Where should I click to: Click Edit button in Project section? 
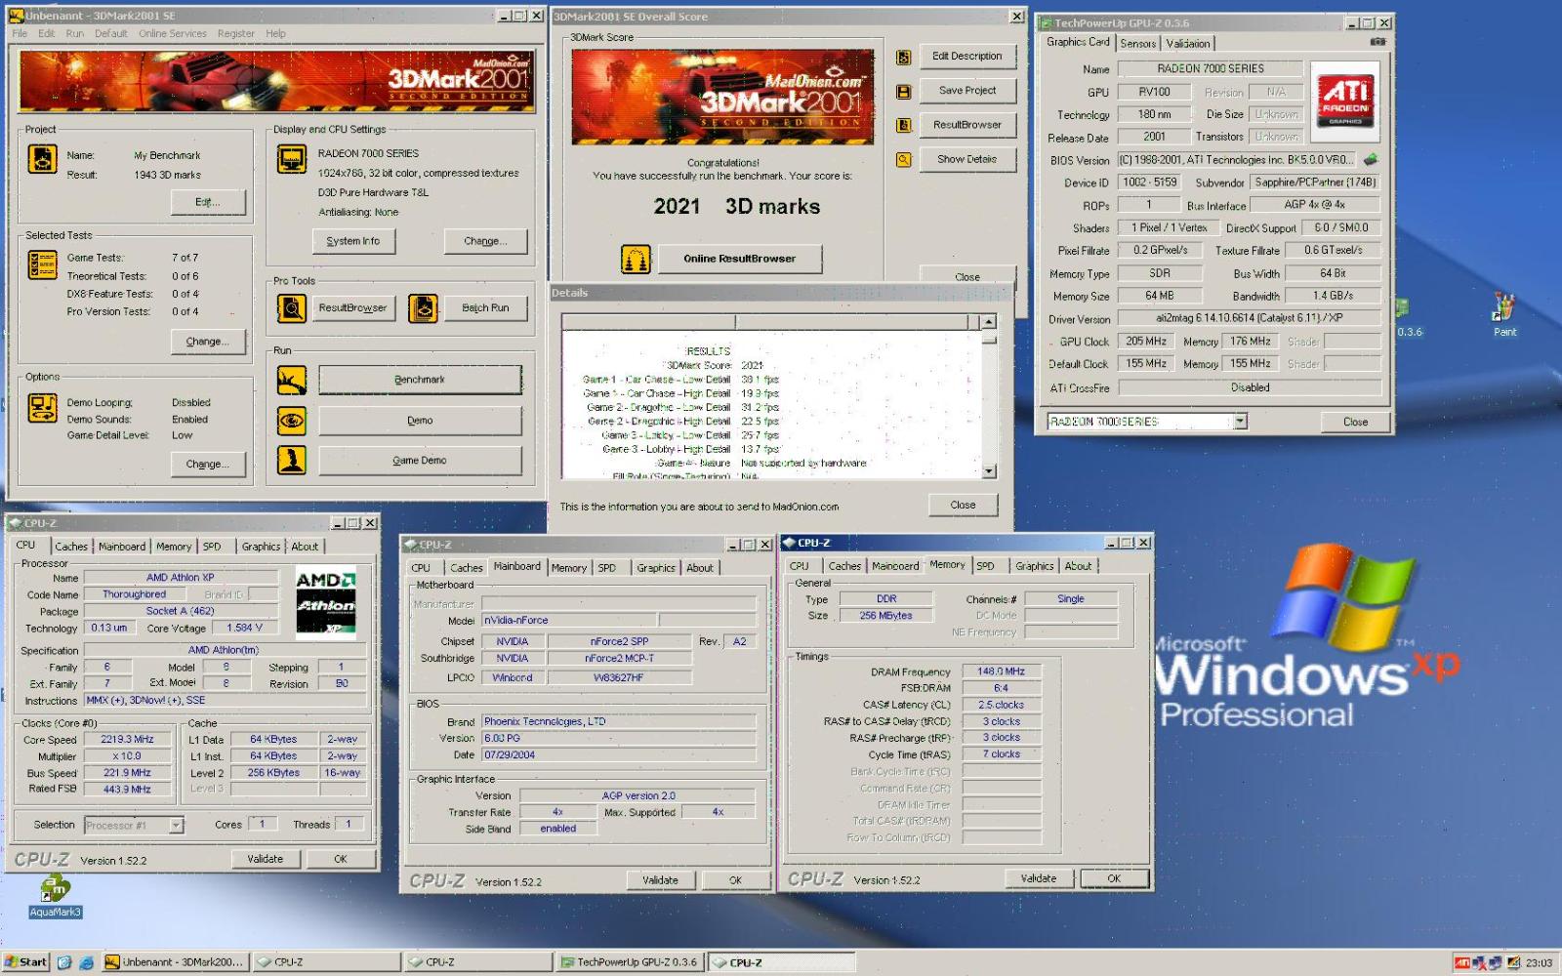[207, 202]
